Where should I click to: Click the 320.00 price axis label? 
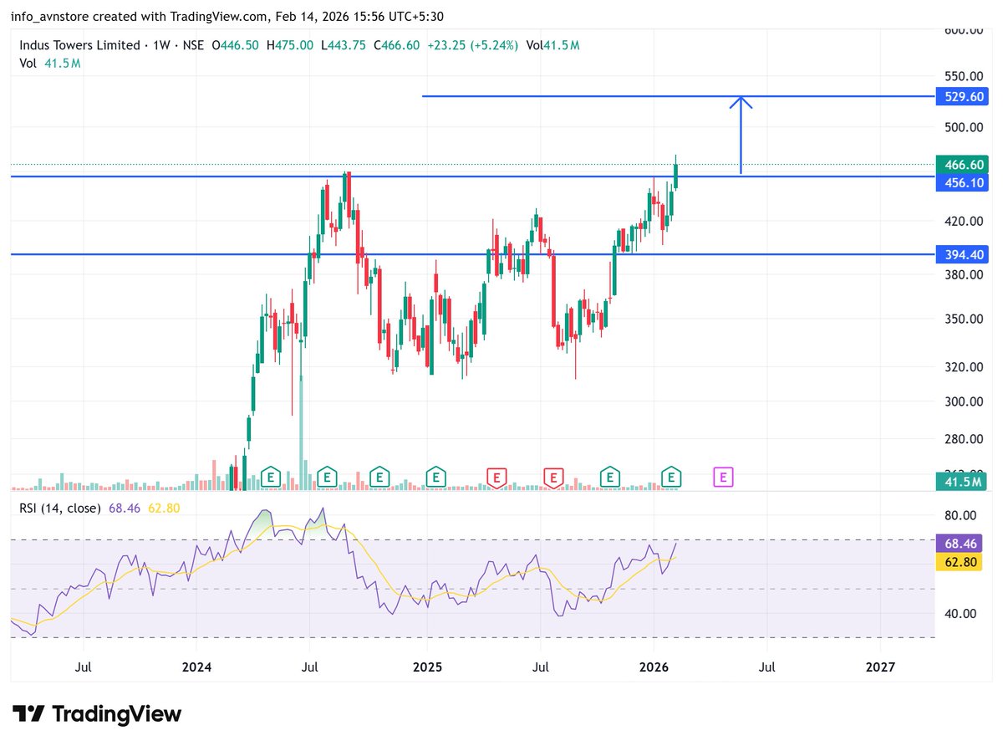[x=964, y=366]
